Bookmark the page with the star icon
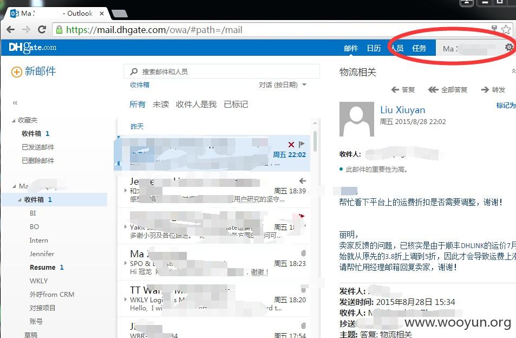Screen dimensions: 516x338 click(x=506, y=30)
